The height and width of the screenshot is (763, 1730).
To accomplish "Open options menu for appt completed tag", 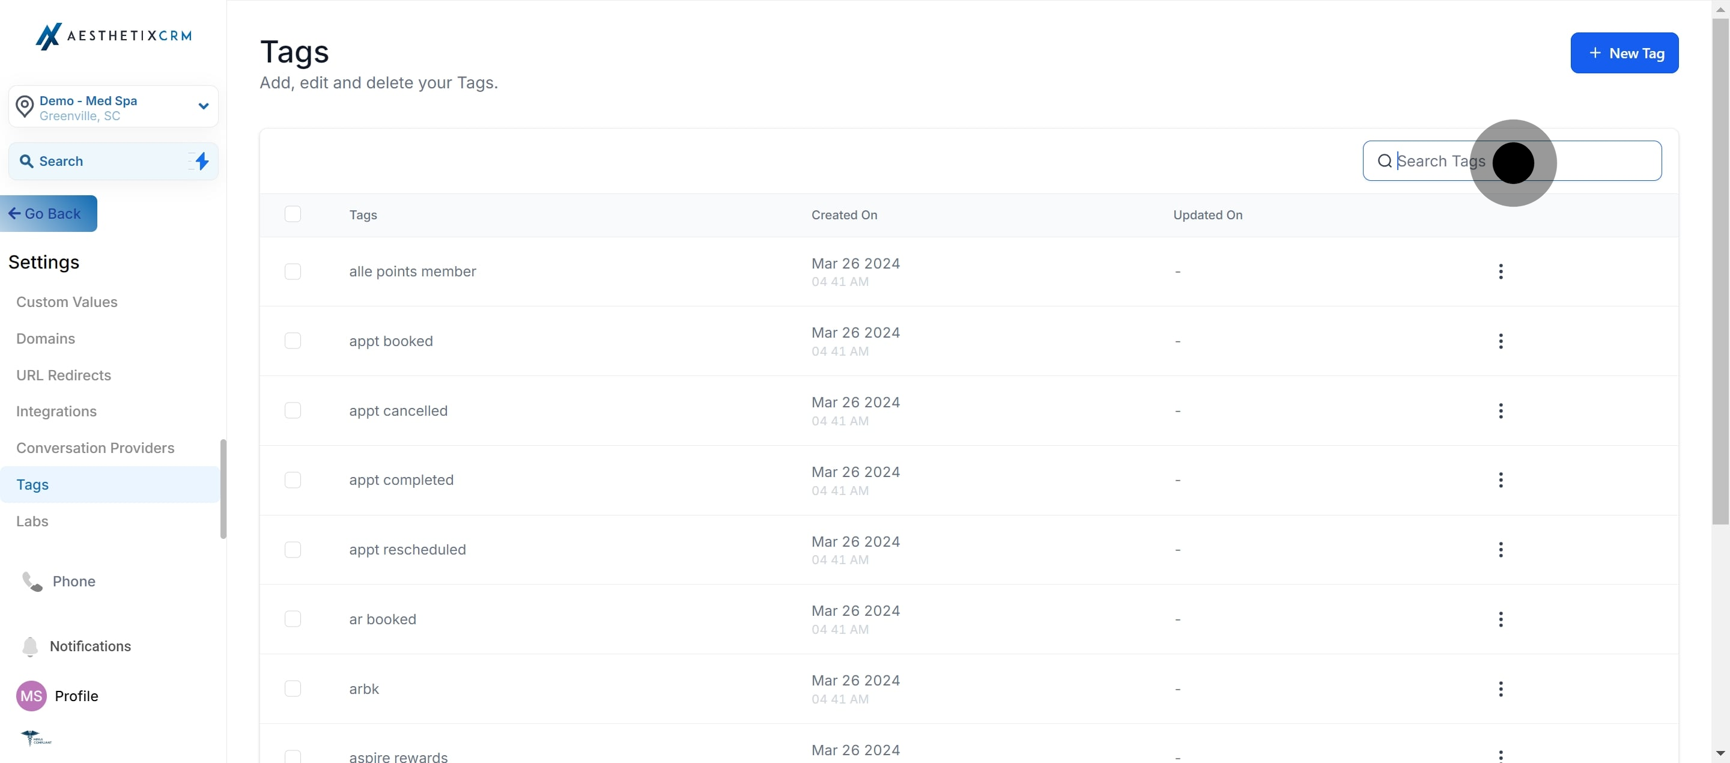I will pyautogui.click(x=1501, y=480).
